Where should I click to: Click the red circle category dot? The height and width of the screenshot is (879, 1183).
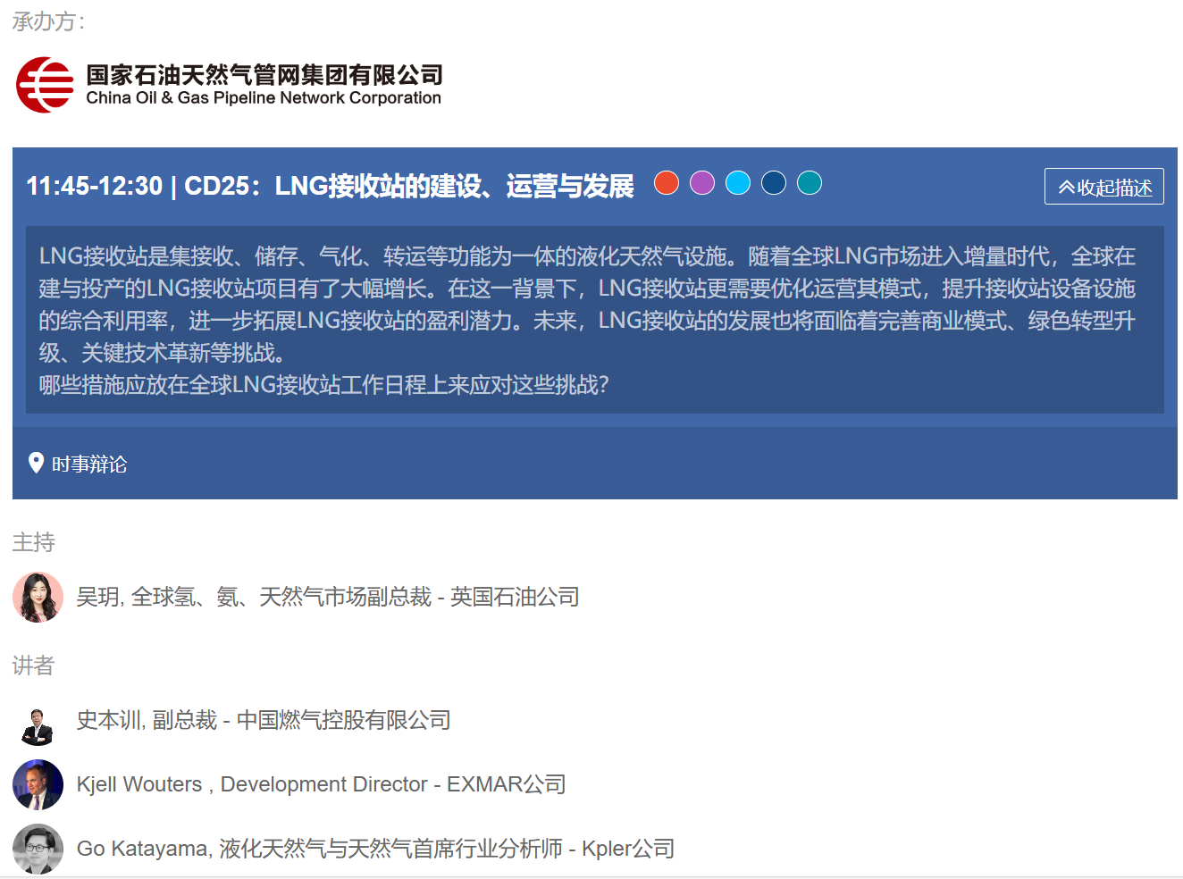click(667, 183)
